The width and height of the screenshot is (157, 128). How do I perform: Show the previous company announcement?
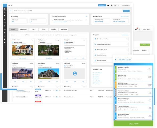point(52,21)
